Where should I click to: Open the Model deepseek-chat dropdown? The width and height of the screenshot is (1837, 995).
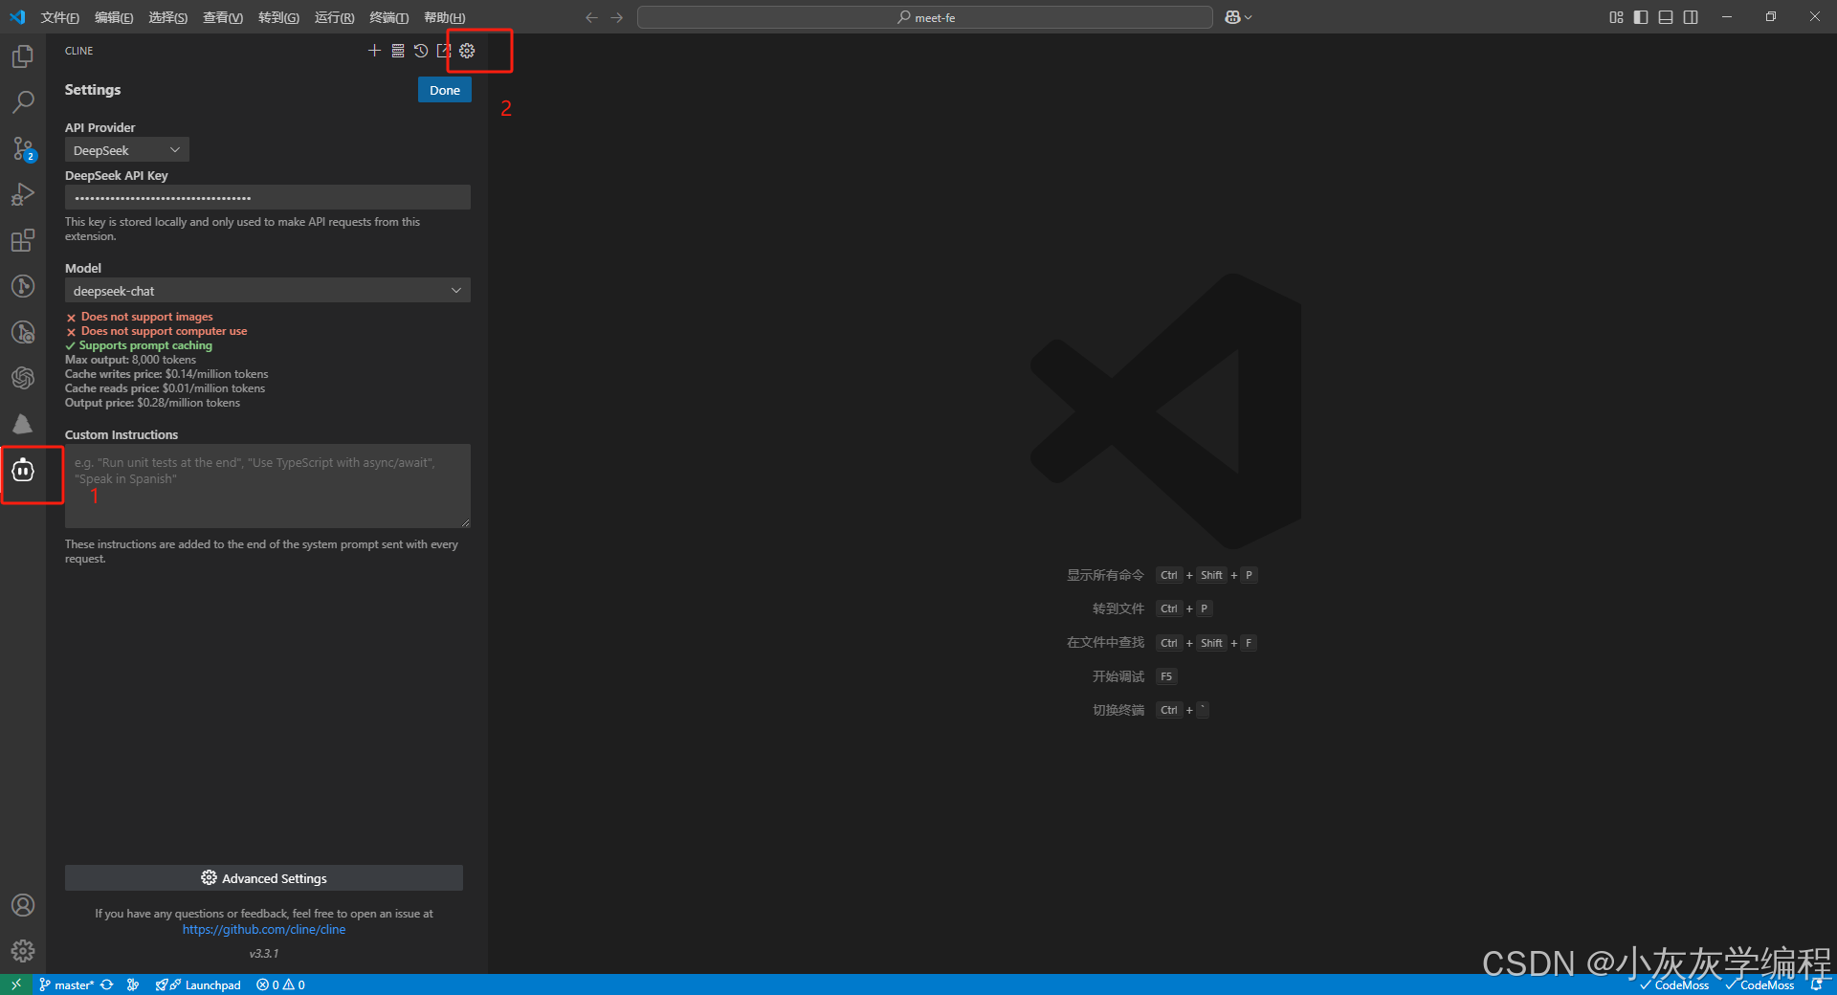(267, 291)
